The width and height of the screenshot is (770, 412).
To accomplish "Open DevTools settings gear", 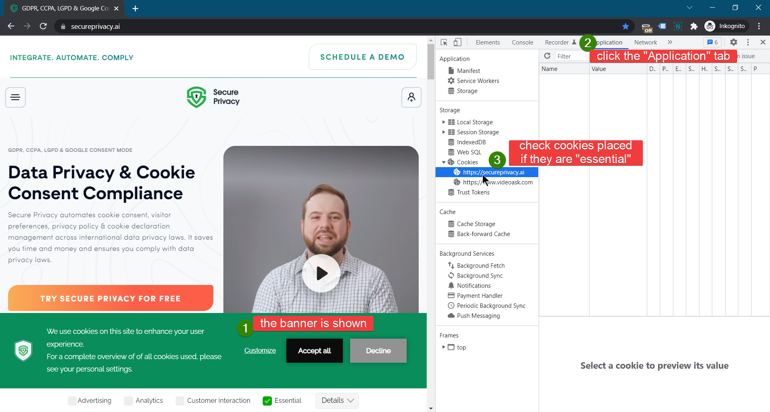I will coord(734,42).
